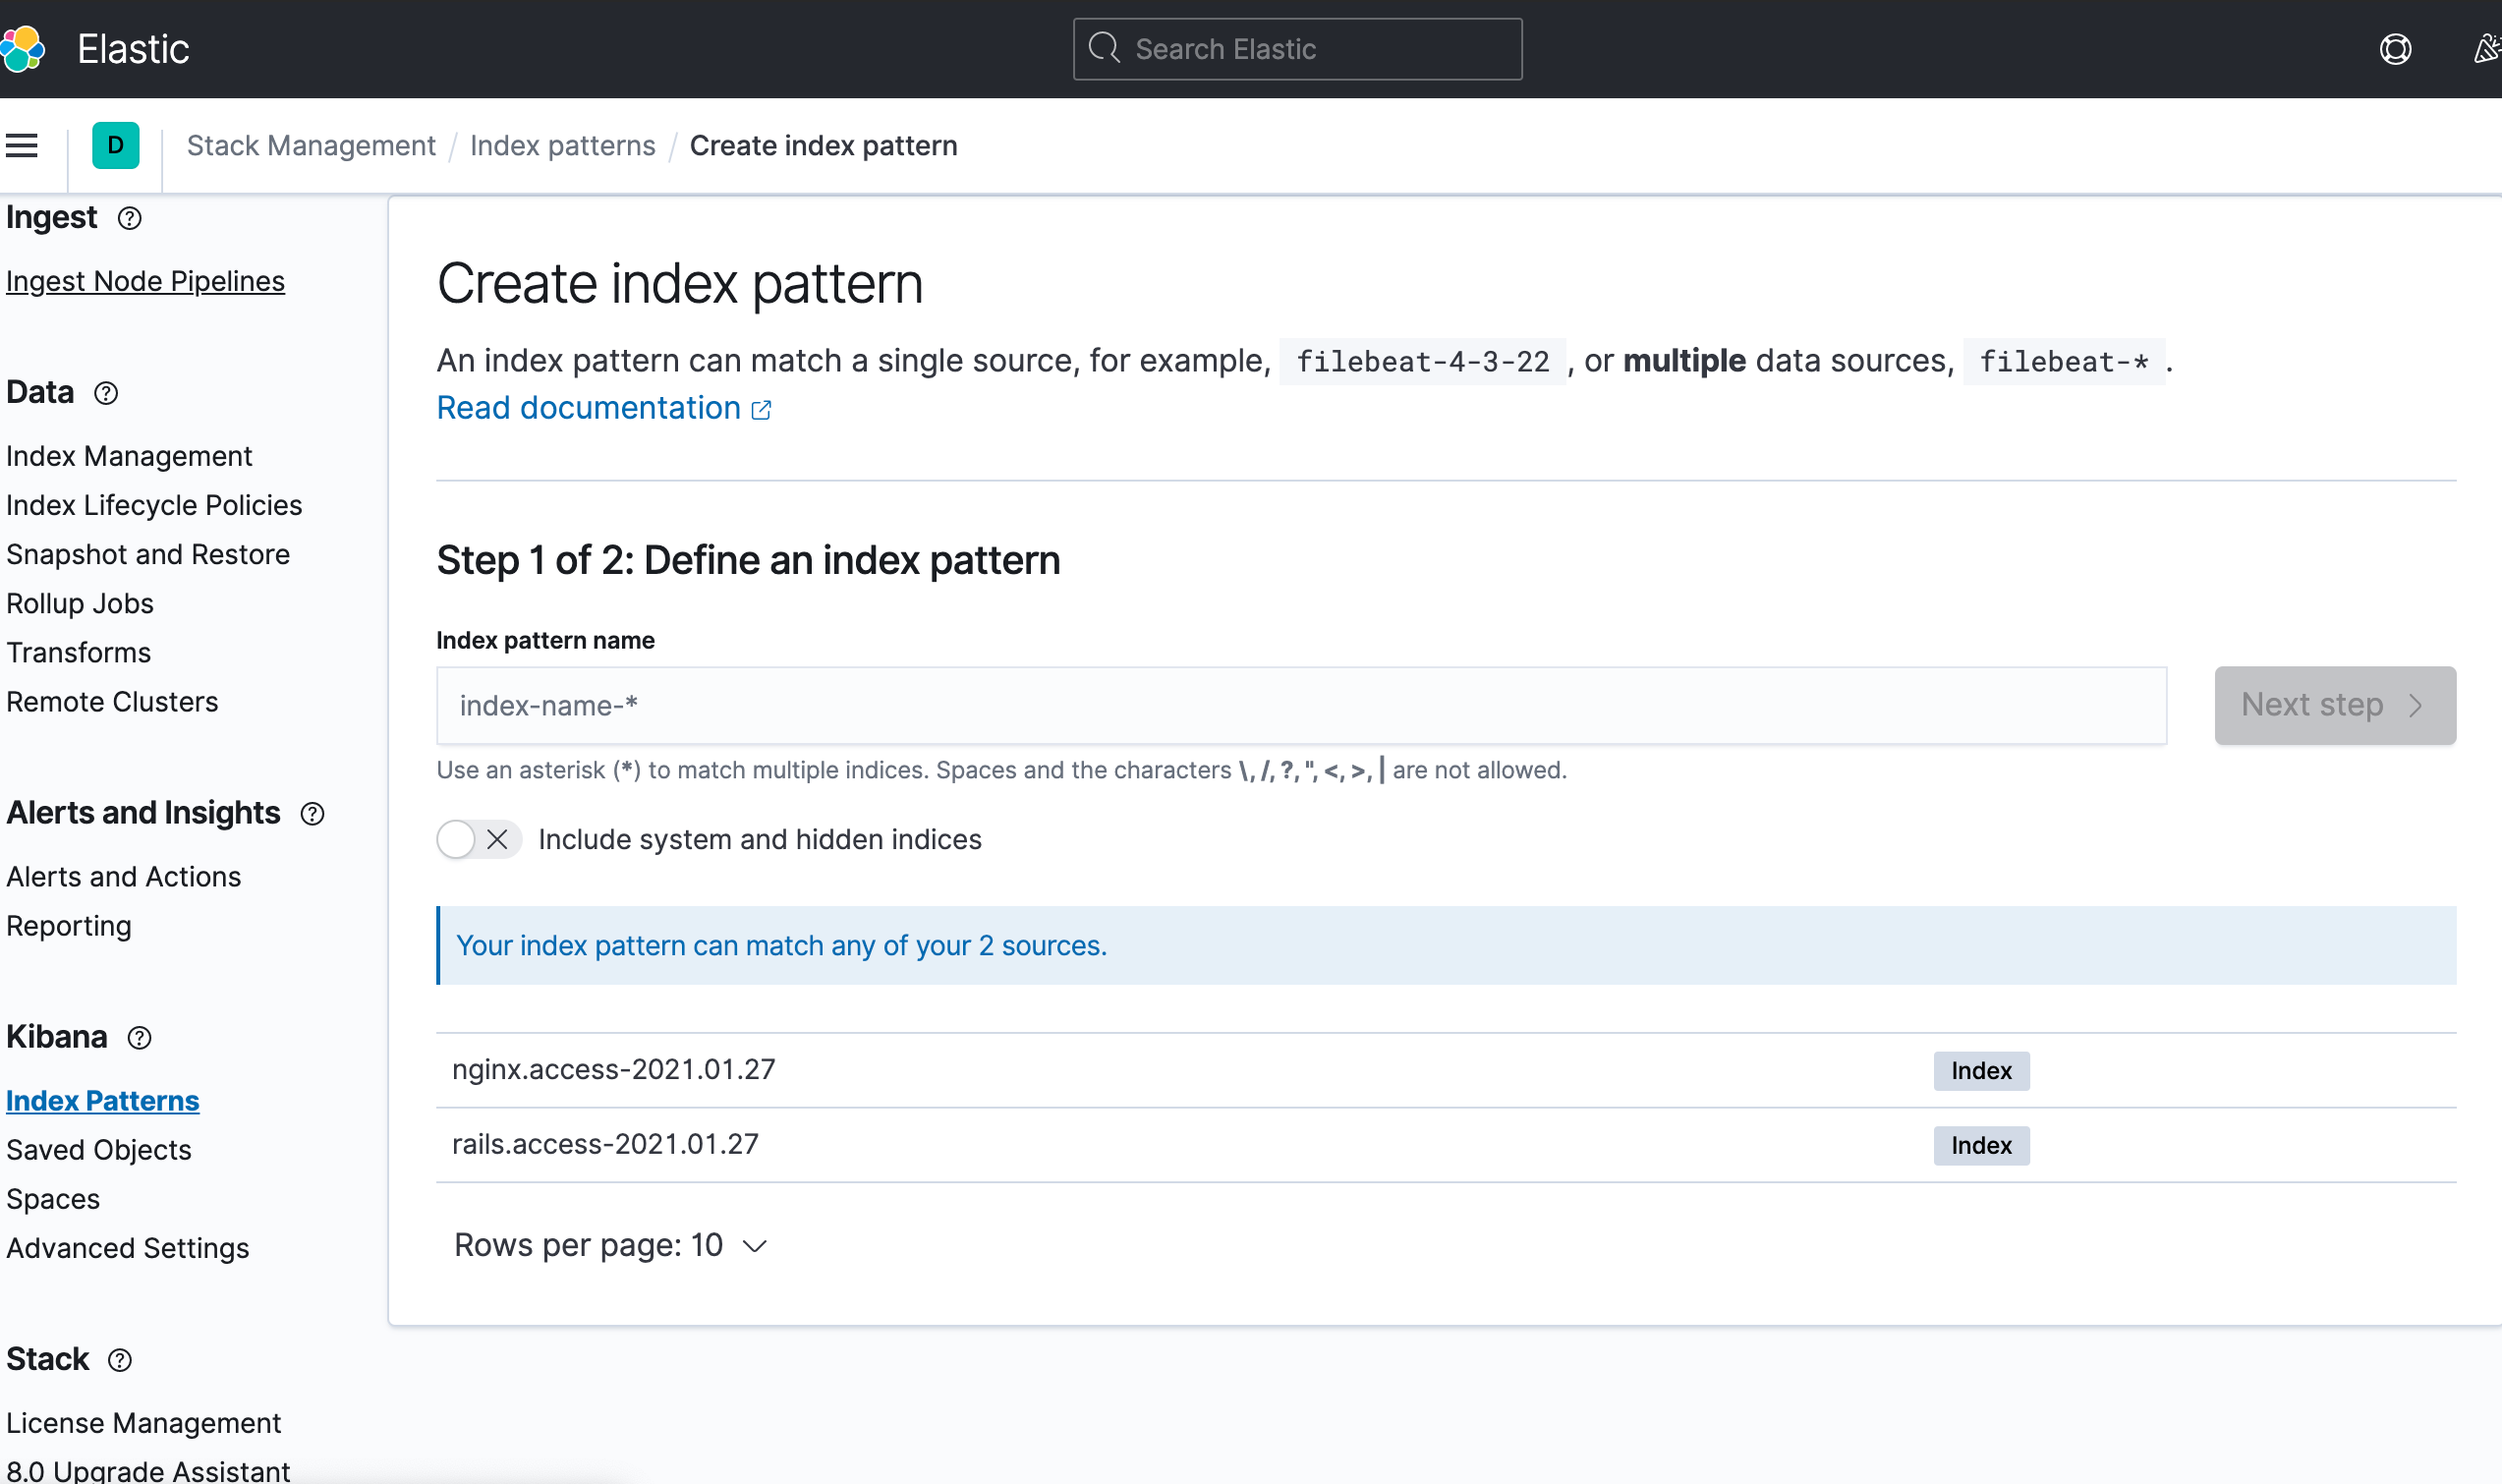Click the Next step button

point(2334,705)
